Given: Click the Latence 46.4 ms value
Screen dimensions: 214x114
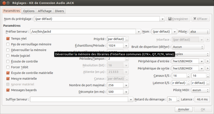Looking at the screenshot, I should [202, 99].
